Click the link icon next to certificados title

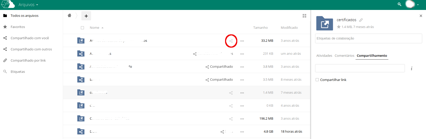coord(361,20)
